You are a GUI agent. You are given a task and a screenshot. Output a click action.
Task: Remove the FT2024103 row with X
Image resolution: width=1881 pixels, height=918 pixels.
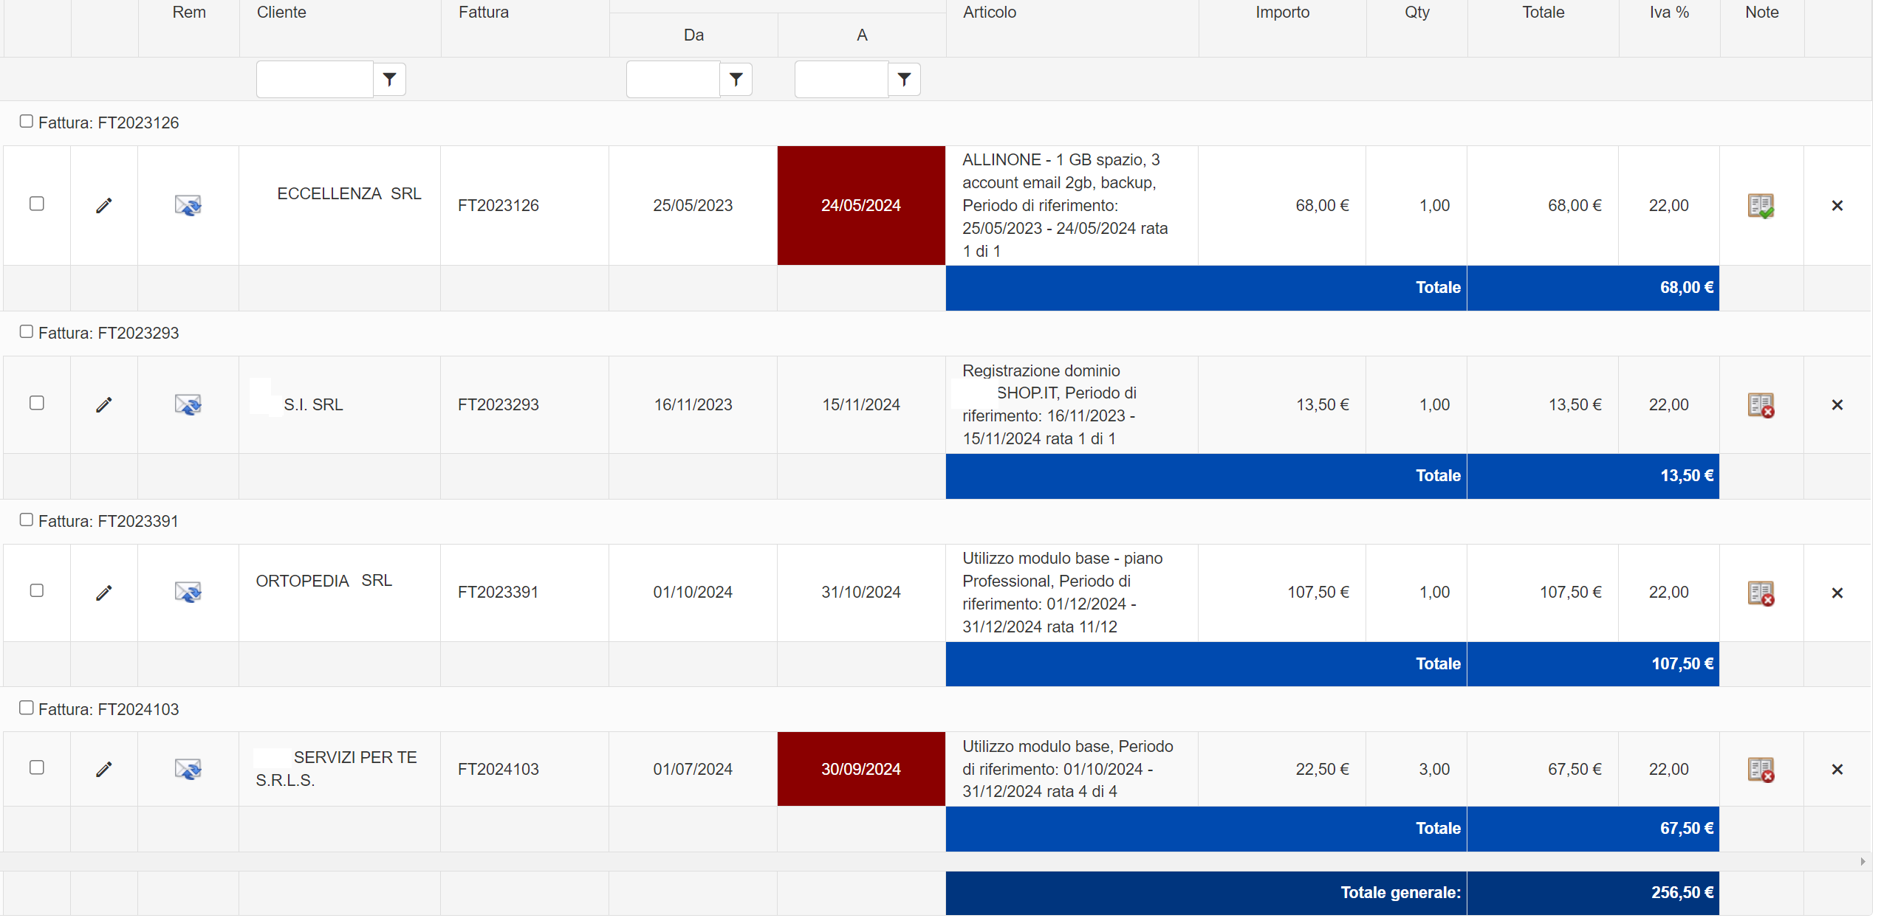pos(1837,770)
